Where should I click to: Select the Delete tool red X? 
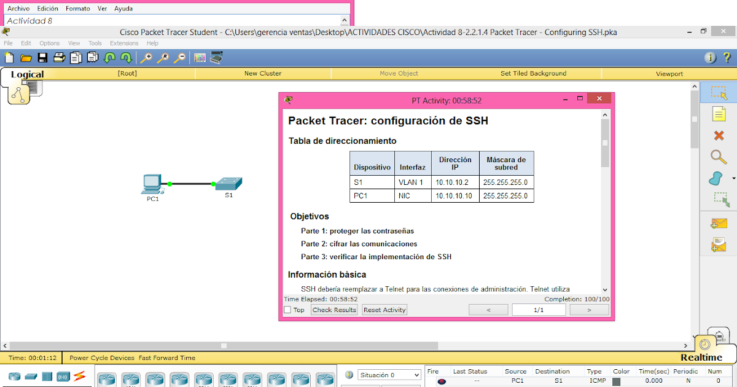[718, 135]
